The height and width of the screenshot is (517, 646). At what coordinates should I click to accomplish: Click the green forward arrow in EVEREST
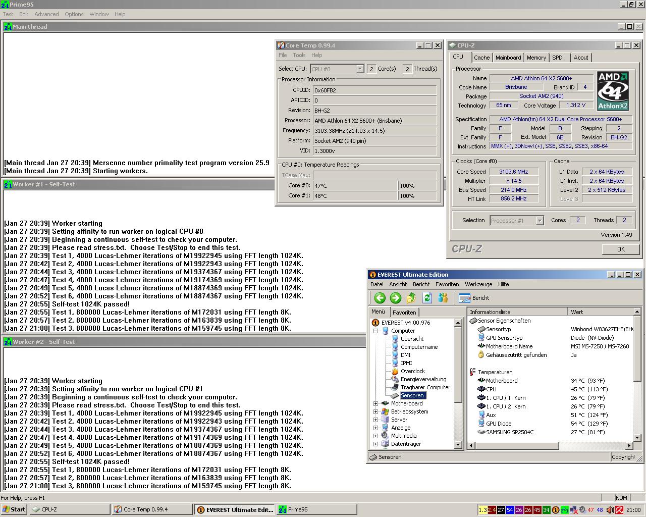[x=396, y=298]
